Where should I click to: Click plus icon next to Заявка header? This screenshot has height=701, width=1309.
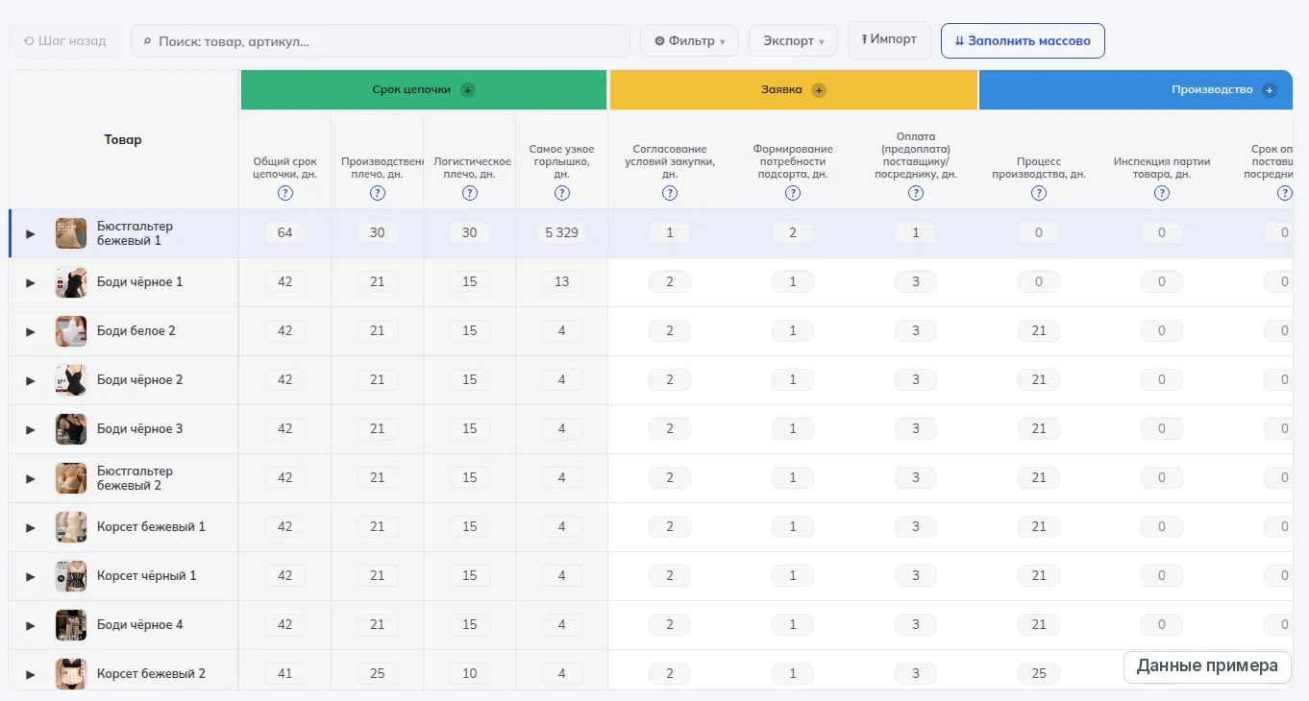click(x=819, y=90)
